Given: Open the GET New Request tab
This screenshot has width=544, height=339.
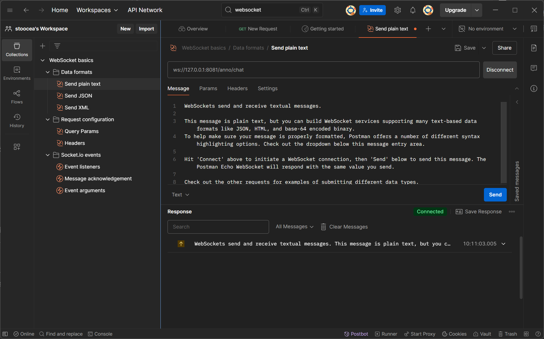Looking at the screenshot, I should [258, 29].
